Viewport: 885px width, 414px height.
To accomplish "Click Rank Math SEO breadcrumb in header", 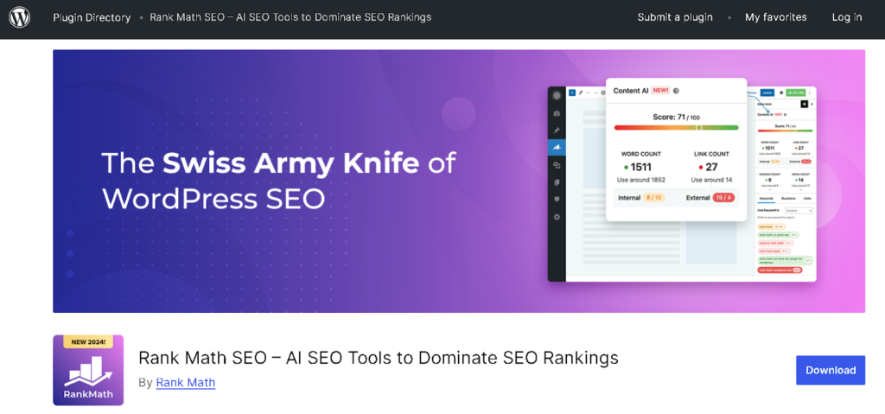I will [x=290, y=17].
